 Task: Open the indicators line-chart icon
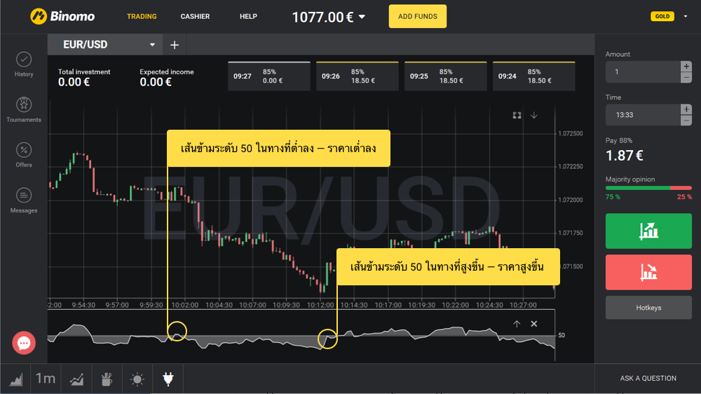[77, 379]
